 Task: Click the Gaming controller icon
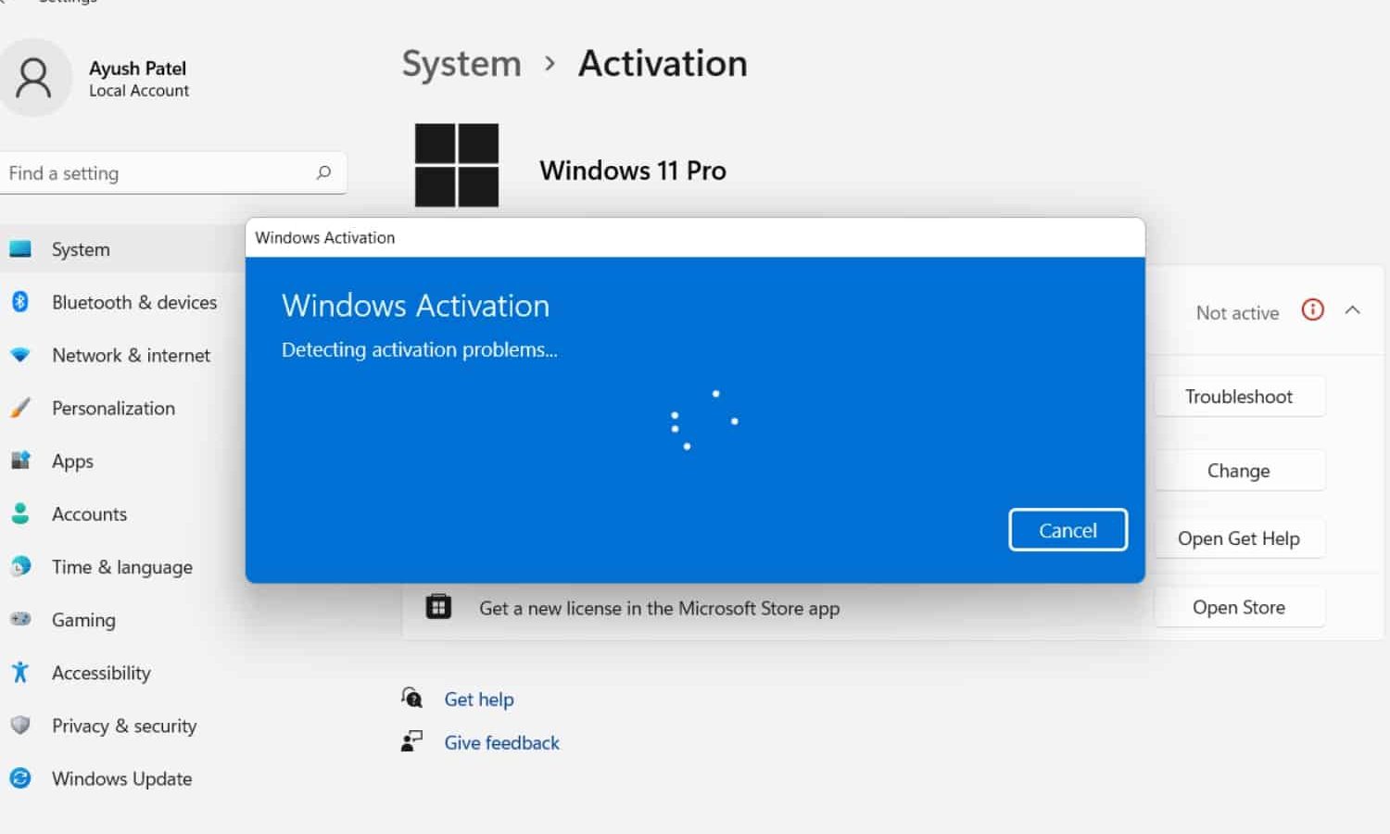tap(20, 619)
